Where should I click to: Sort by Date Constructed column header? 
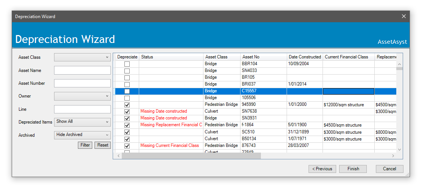tap(305, 57)
